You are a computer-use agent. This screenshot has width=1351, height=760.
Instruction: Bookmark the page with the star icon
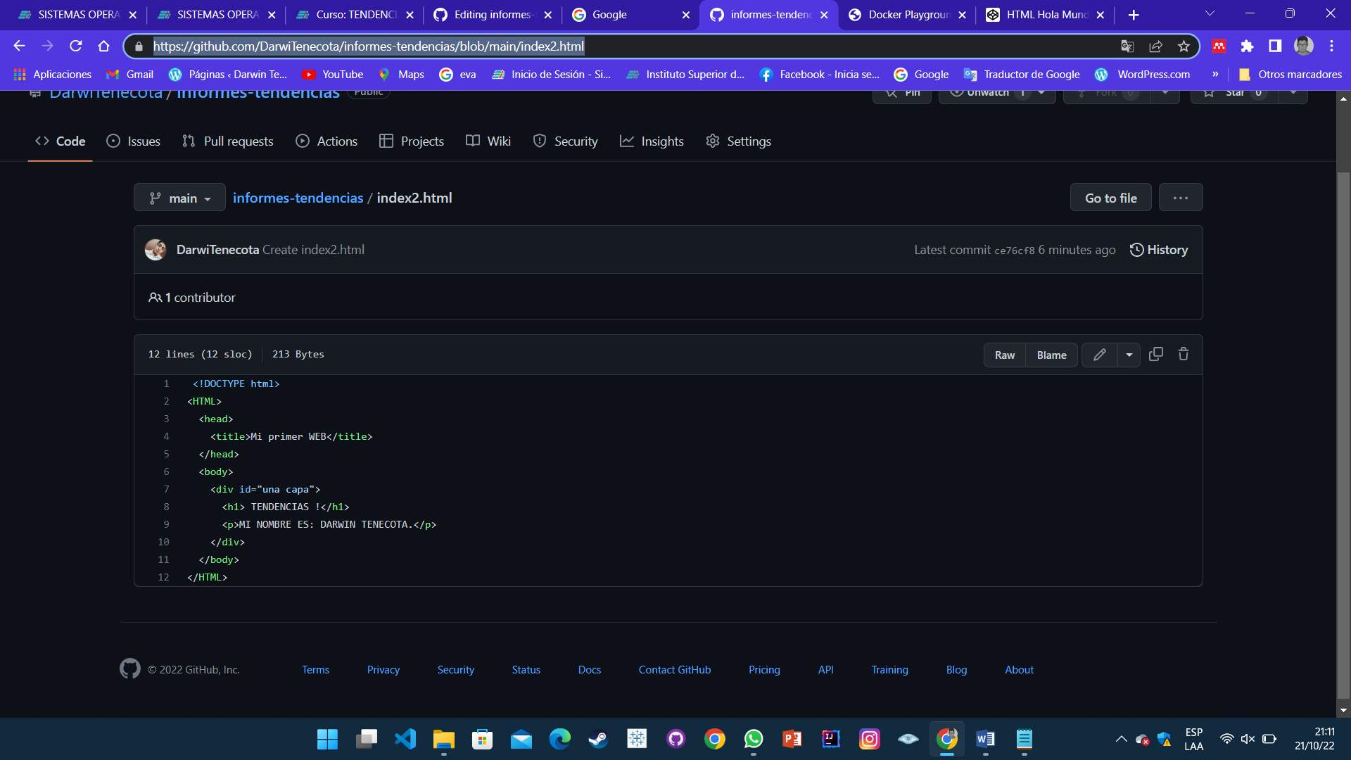[x=1184, y=46]
